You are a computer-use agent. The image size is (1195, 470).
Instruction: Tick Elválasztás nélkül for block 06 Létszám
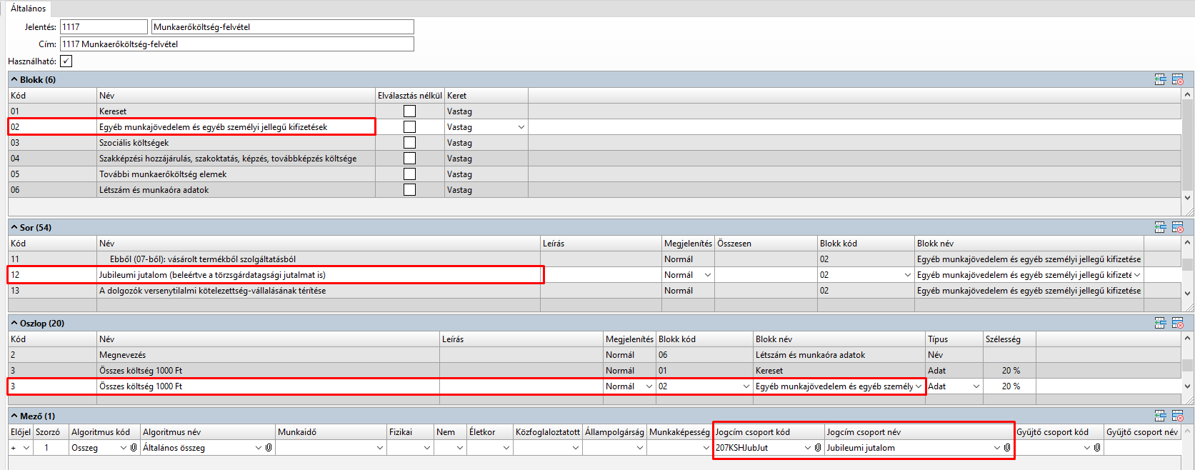tap(409, 190)
